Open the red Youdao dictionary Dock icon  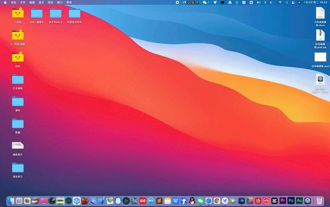click(x=142, y=201)
